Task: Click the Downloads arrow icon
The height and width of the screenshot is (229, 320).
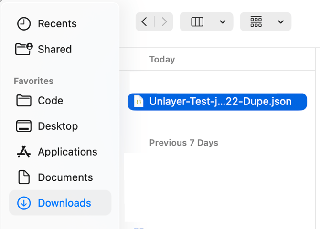Action: [24, 203]
